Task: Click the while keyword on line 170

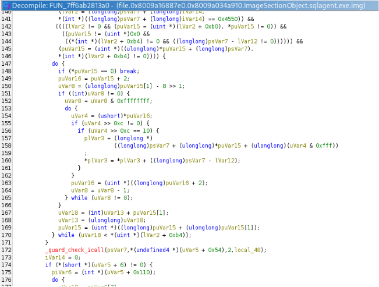Action: [66, 235]
